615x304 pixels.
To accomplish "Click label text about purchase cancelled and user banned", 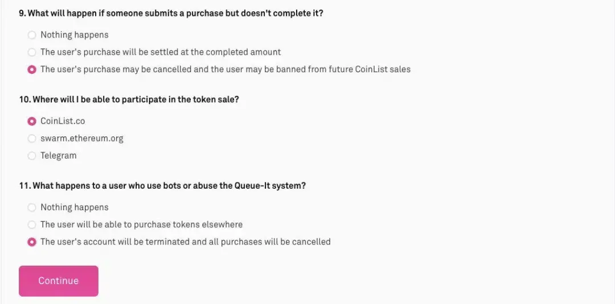I will 225,69.
